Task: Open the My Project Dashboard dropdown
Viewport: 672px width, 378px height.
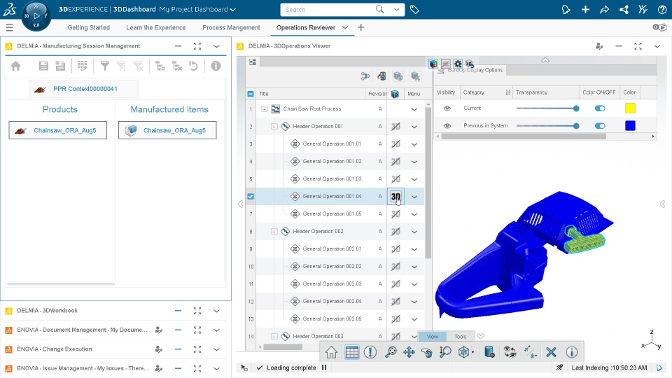Action: coord(233,9)
